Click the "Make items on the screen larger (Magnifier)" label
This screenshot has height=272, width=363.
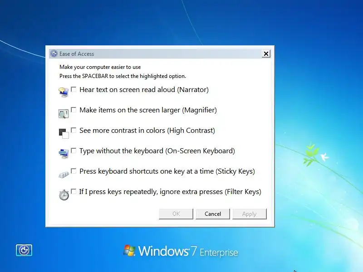point(148,110)
